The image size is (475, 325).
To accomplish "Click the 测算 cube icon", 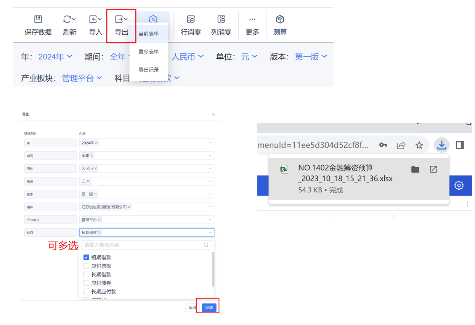I will 280,19.
